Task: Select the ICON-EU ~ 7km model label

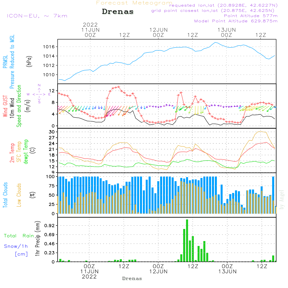Action: [x=37, y=16]
